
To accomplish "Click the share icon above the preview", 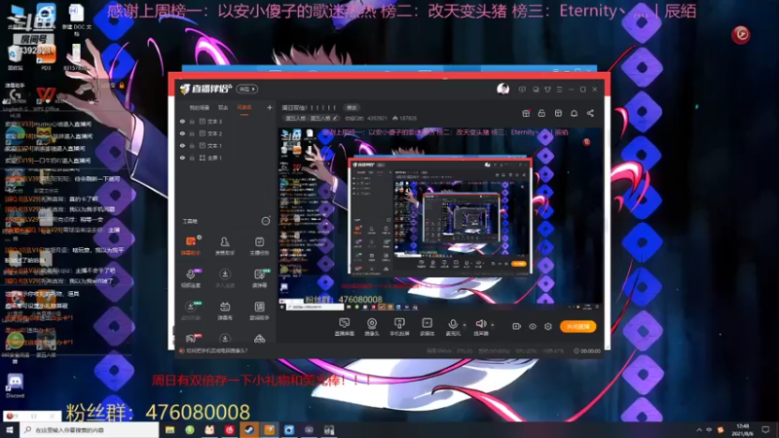I will tap(590, 113).
